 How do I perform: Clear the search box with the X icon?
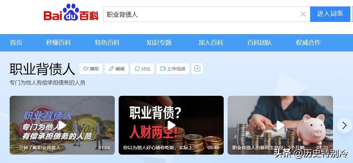303,14
